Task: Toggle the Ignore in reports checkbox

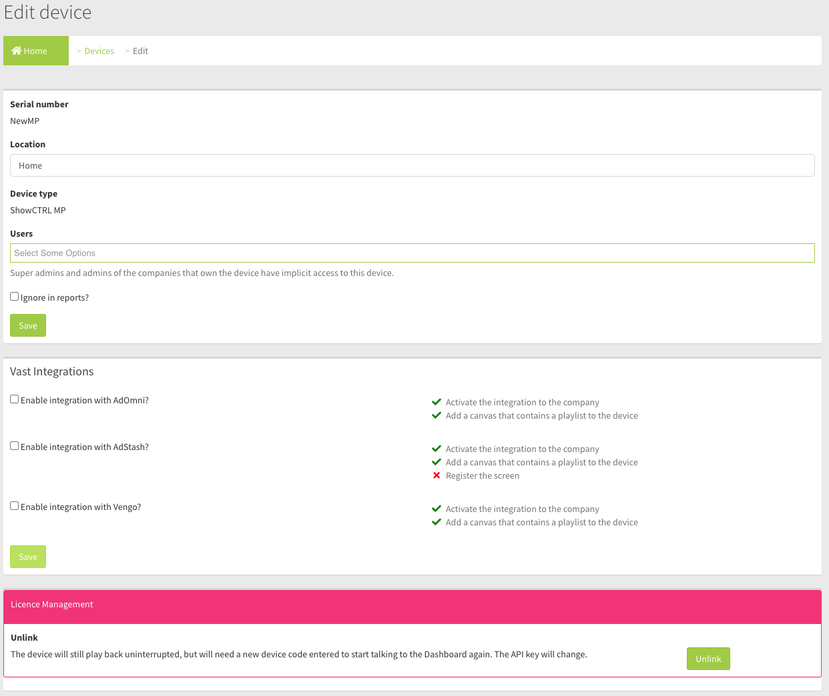Action: tap(15, 297)
